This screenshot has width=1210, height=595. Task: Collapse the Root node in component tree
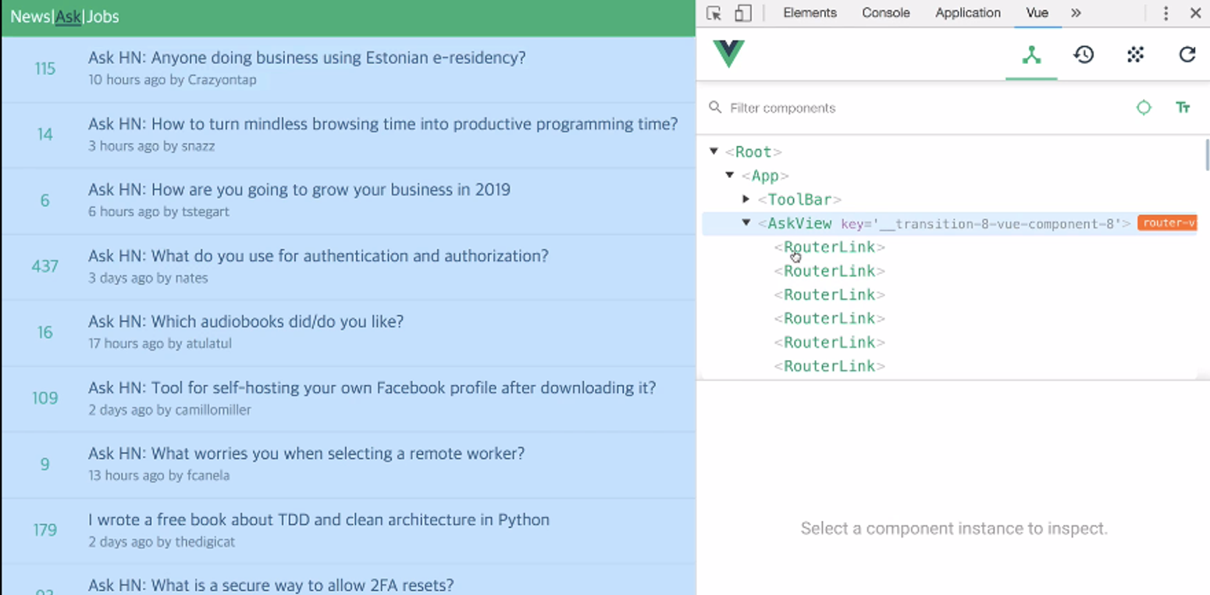pyautogui.click(x=714, y=151)
